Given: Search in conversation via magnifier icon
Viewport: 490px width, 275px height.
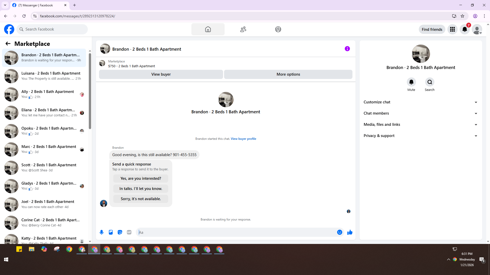Looking at the screenshot, I should [x=430, y=82].
